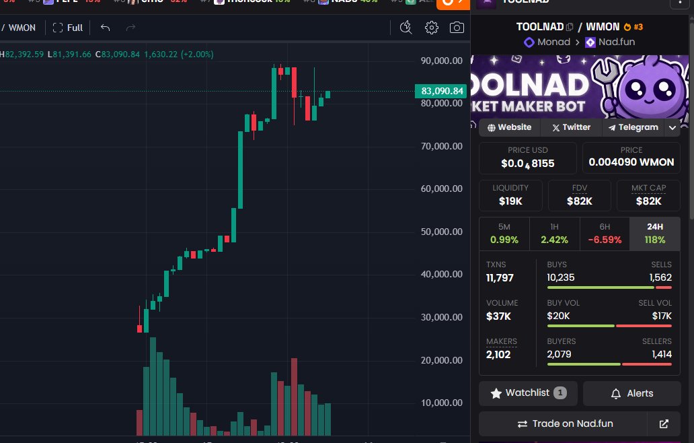The width and height of the screenshot is (694, 443).
Task: Open chart settings gear icon
Action: [x=432, y=28]
